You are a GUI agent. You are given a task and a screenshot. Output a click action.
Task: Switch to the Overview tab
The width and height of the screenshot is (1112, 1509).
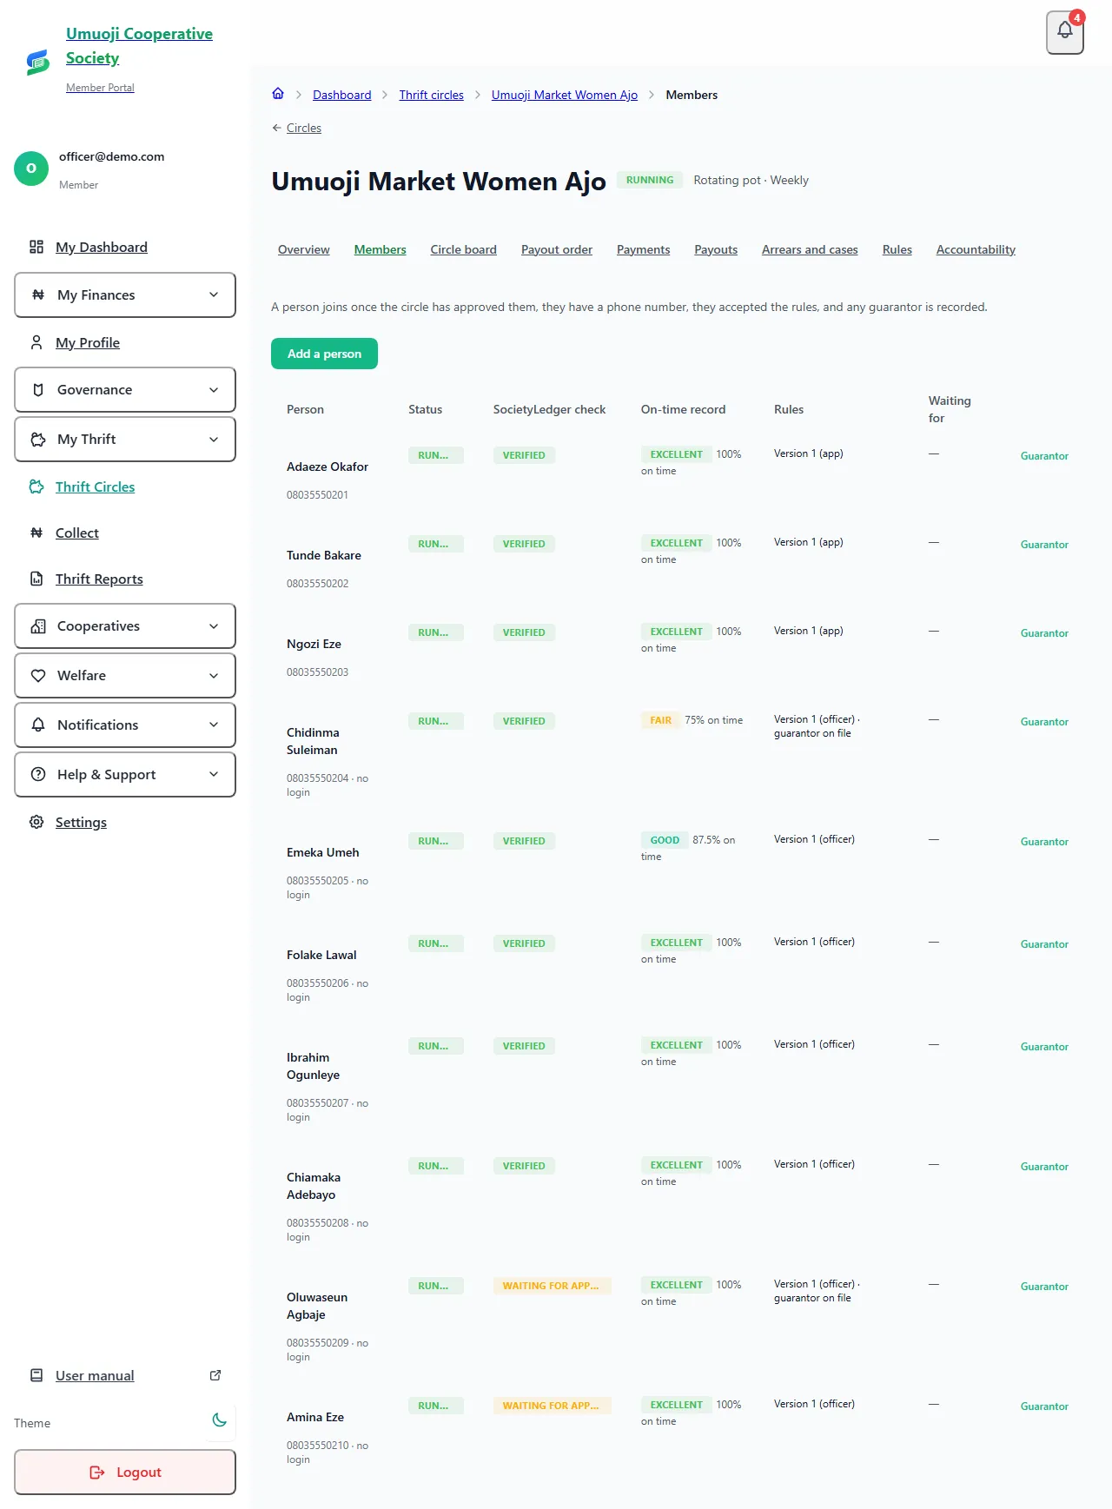[304, 249]
